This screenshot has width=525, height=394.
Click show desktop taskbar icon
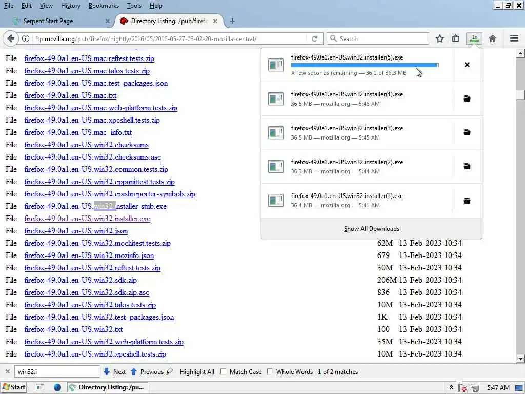pos(40,387)
